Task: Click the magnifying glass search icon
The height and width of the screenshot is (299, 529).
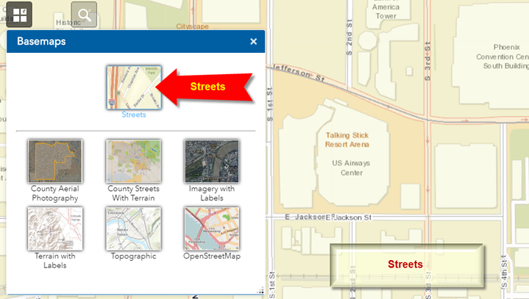Action: pyautogui.click(x=84, y=14)
